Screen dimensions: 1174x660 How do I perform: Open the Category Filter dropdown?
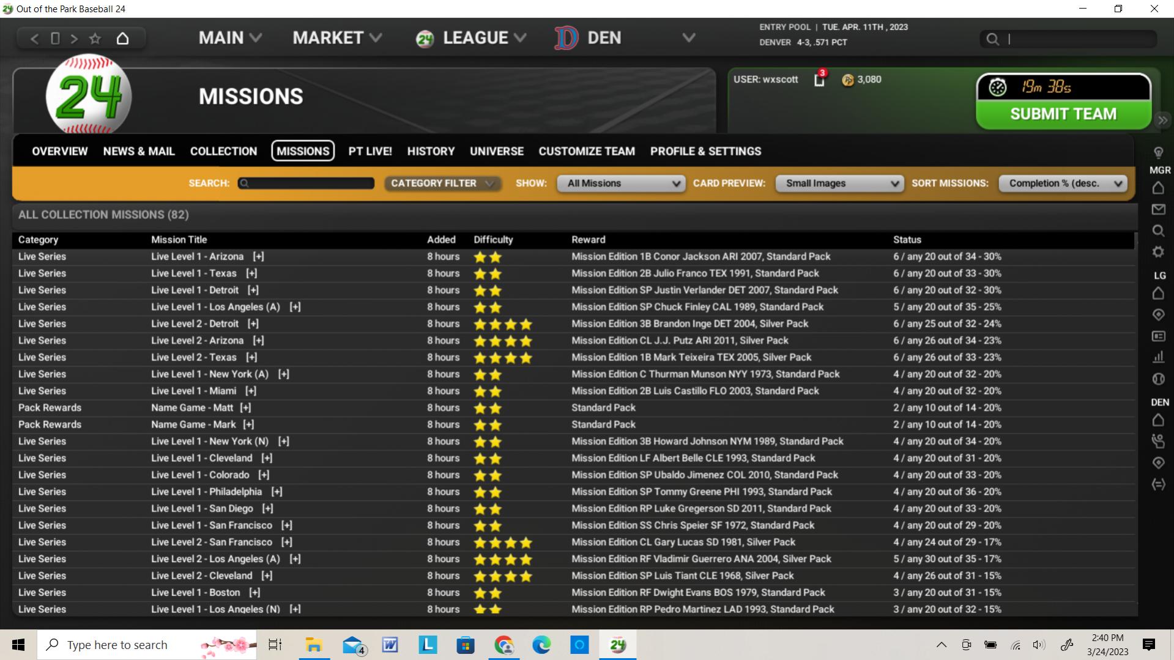(442, 184)
